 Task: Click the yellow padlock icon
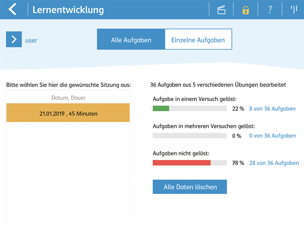[245, 10]
